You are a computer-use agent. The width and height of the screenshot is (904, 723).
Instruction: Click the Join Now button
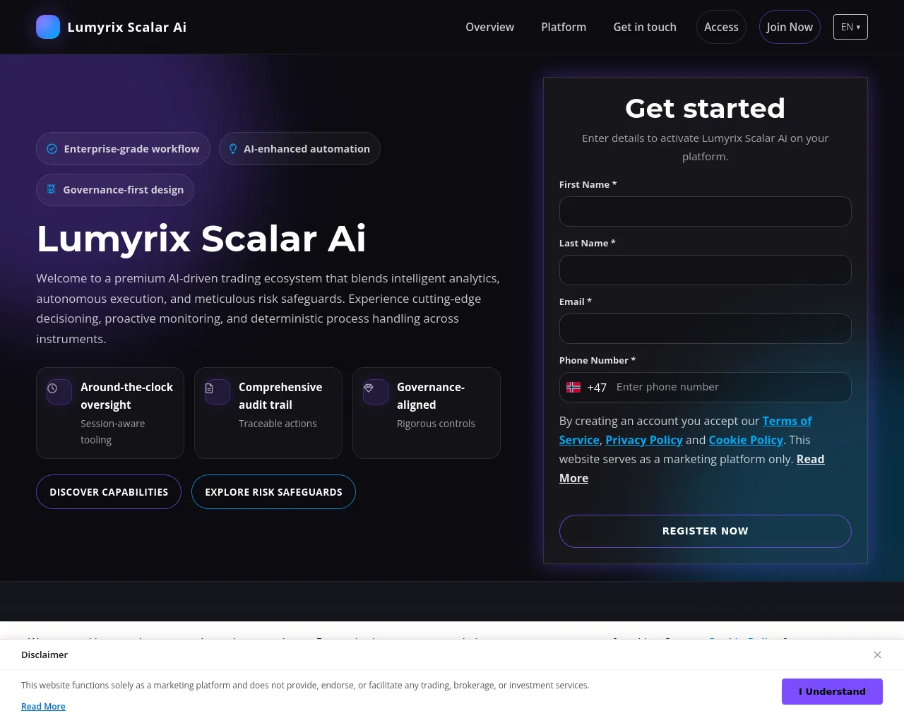(x=790, y=27)
